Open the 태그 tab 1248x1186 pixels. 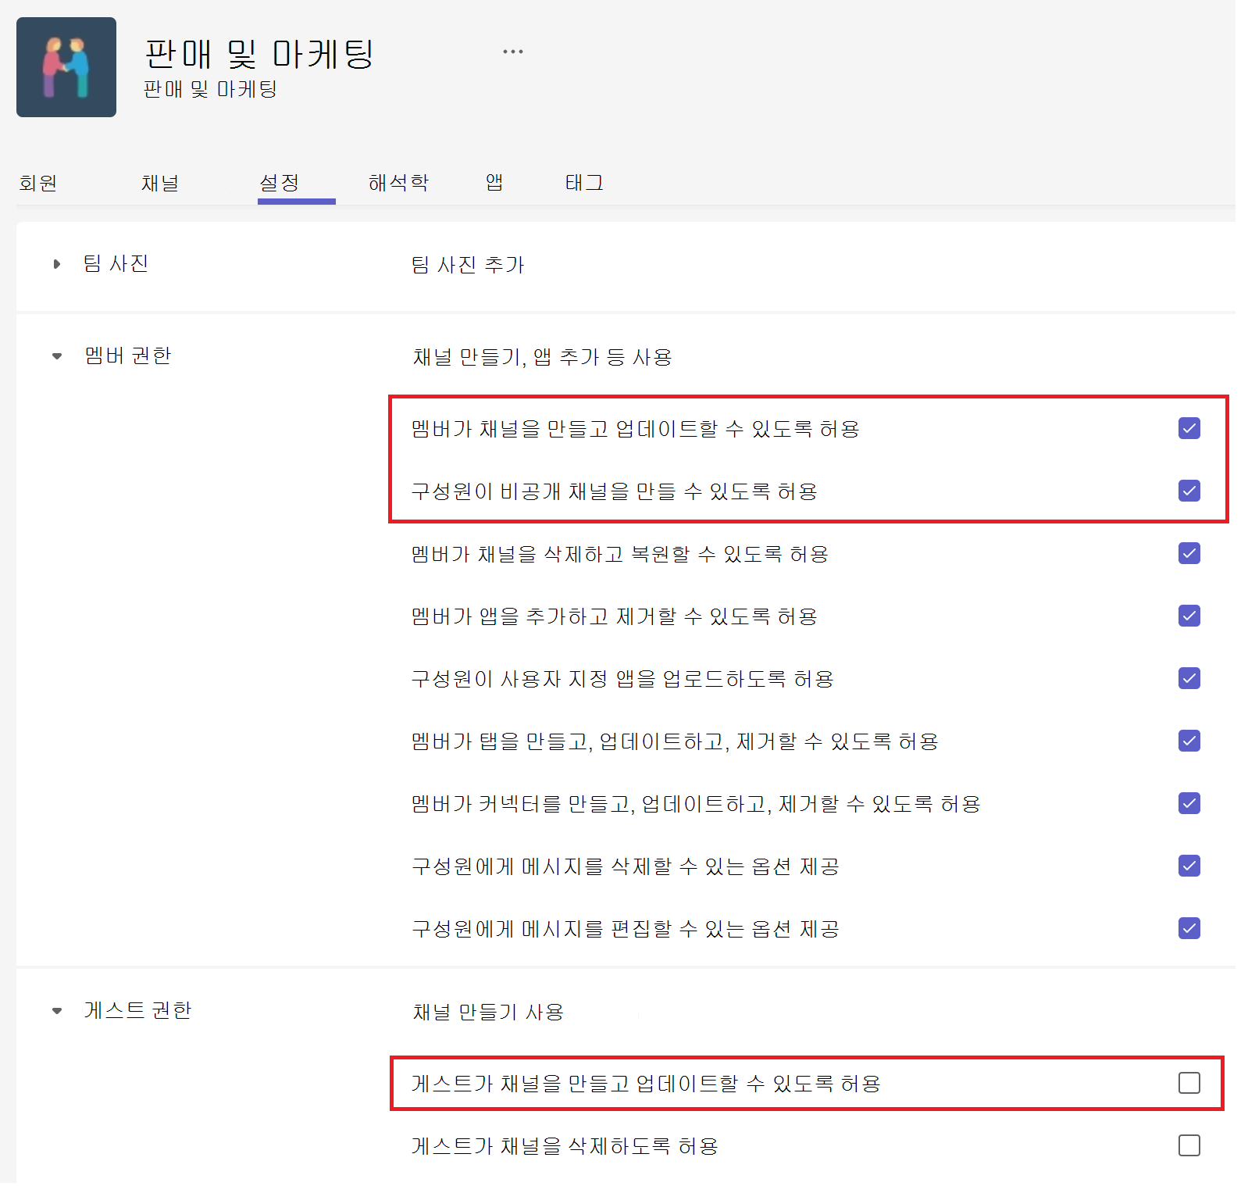[584, 183]
